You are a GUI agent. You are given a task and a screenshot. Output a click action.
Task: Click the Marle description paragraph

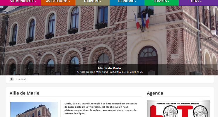click(101, 109)
